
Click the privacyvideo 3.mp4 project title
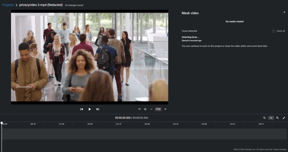[x=41, y=5]
